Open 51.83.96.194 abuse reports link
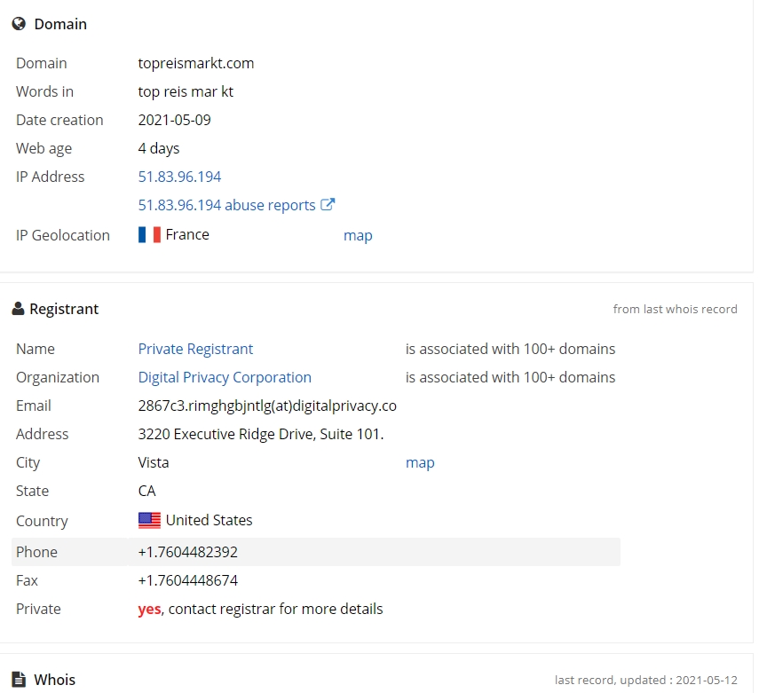 coord(226,205)
